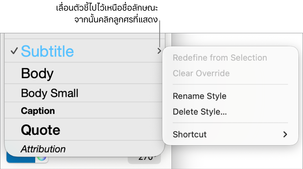Click Redefine from Selection
The width and height of the screenshot is (303, 169).
(x=220, y=58)
